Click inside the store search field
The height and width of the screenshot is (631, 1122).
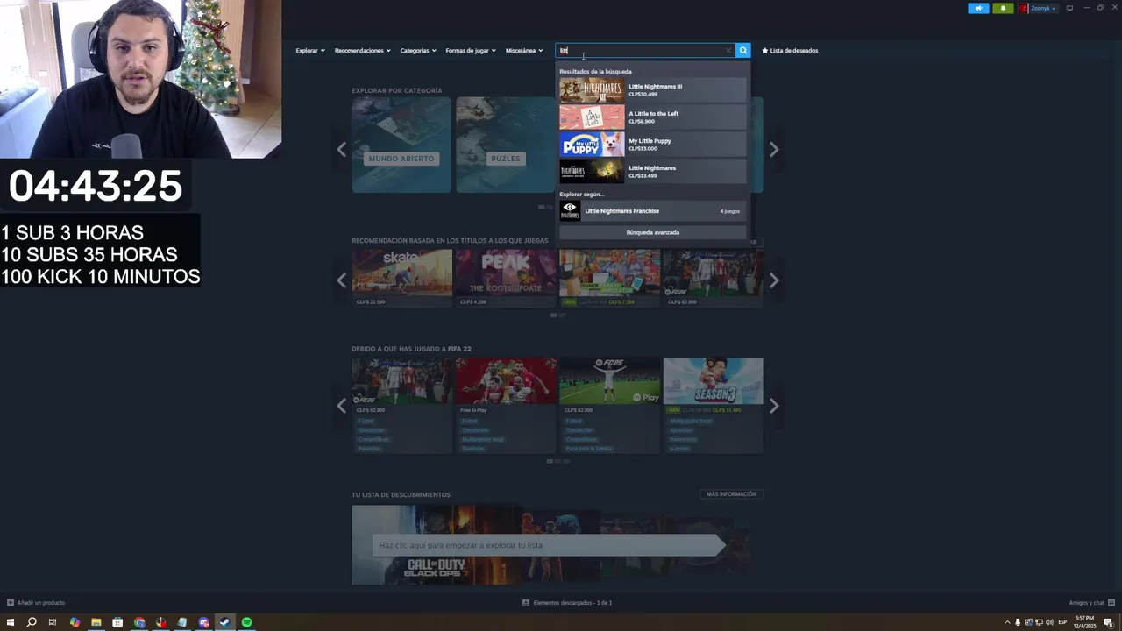click(644, 50)
